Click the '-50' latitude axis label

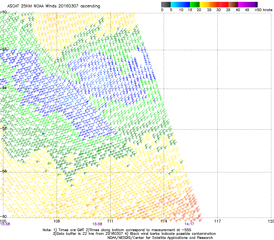coord(3,12)
